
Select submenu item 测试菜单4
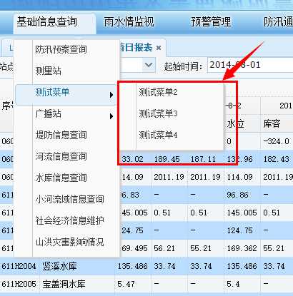point(158,135)
